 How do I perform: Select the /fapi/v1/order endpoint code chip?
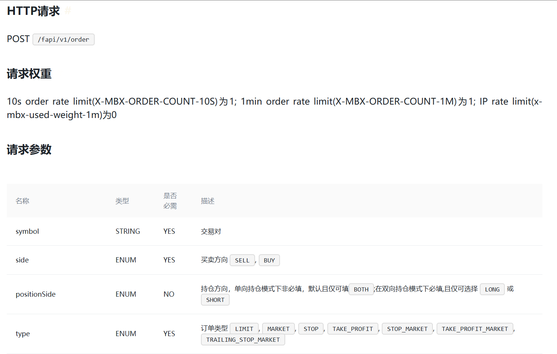[63, 39]
